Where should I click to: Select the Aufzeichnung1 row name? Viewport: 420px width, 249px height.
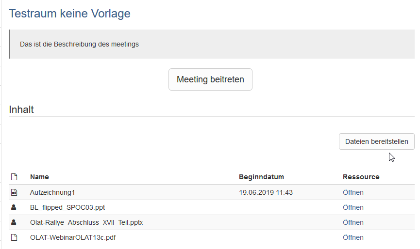[52, 193]
